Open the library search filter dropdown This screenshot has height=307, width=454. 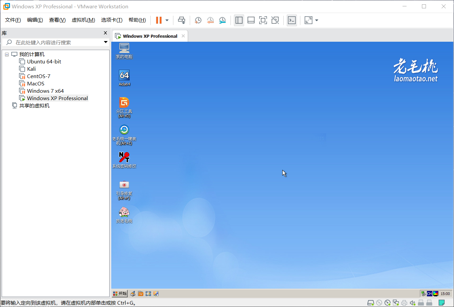106,42
